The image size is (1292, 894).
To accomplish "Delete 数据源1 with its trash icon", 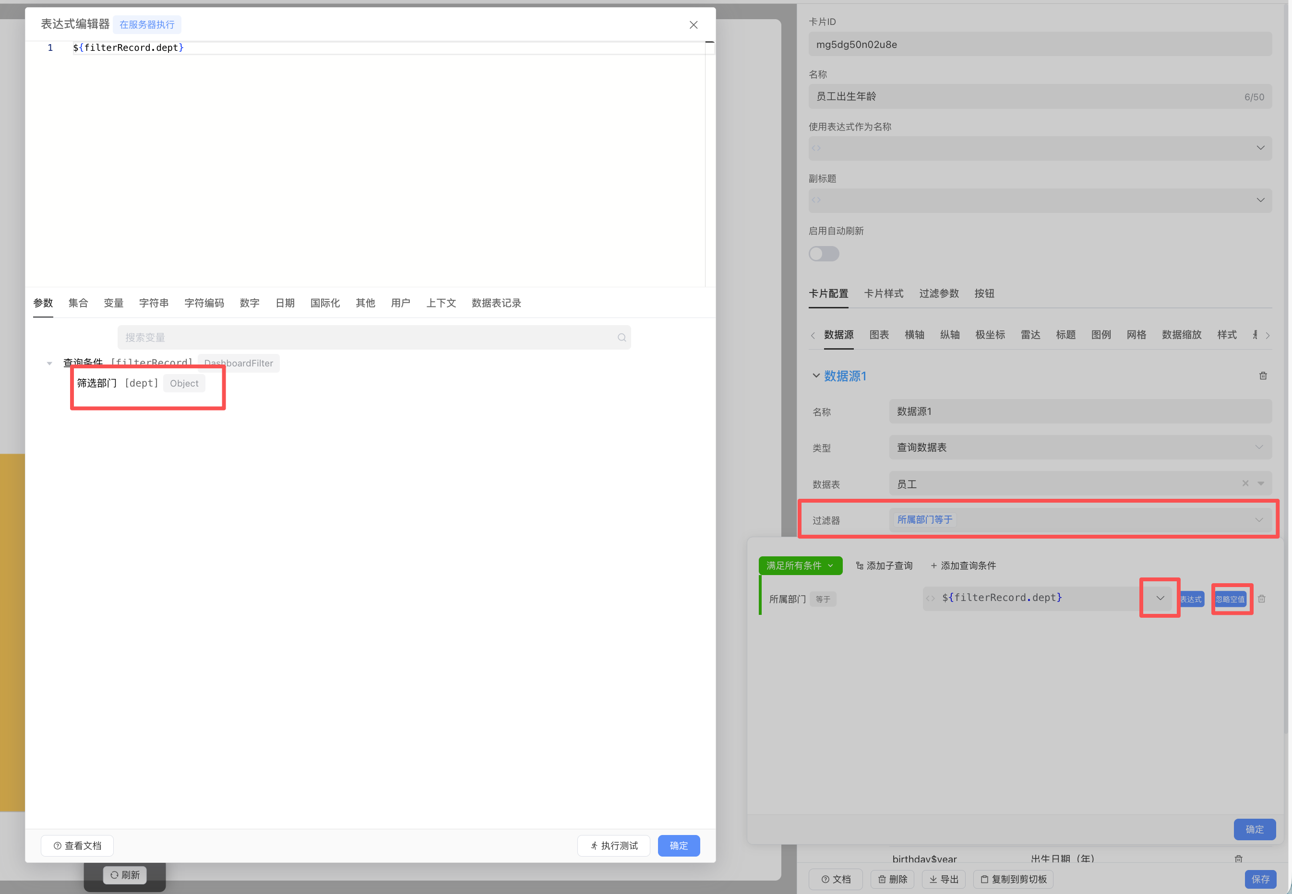I will click(1263, 376).
